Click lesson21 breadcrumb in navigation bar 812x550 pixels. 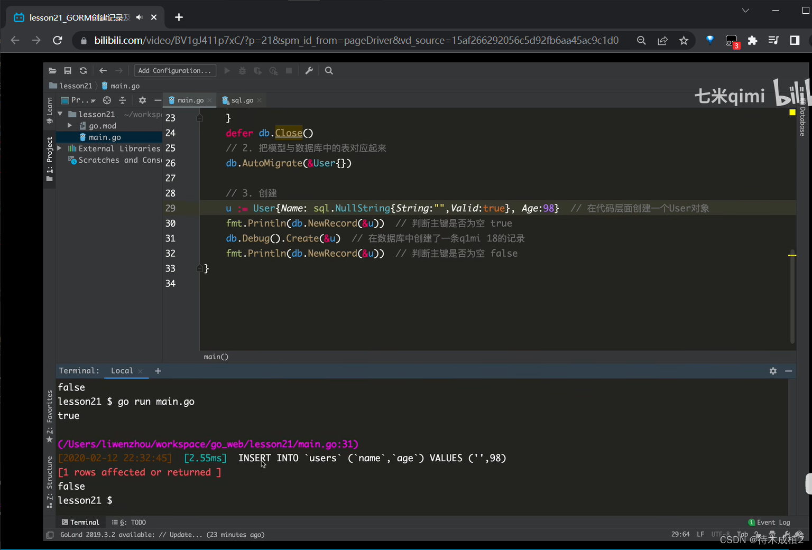point(71,86)
